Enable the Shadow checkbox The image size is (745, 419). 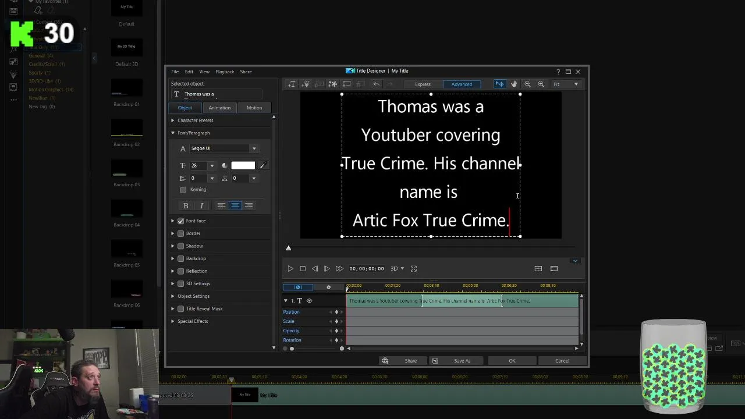(x=180, y=246)
